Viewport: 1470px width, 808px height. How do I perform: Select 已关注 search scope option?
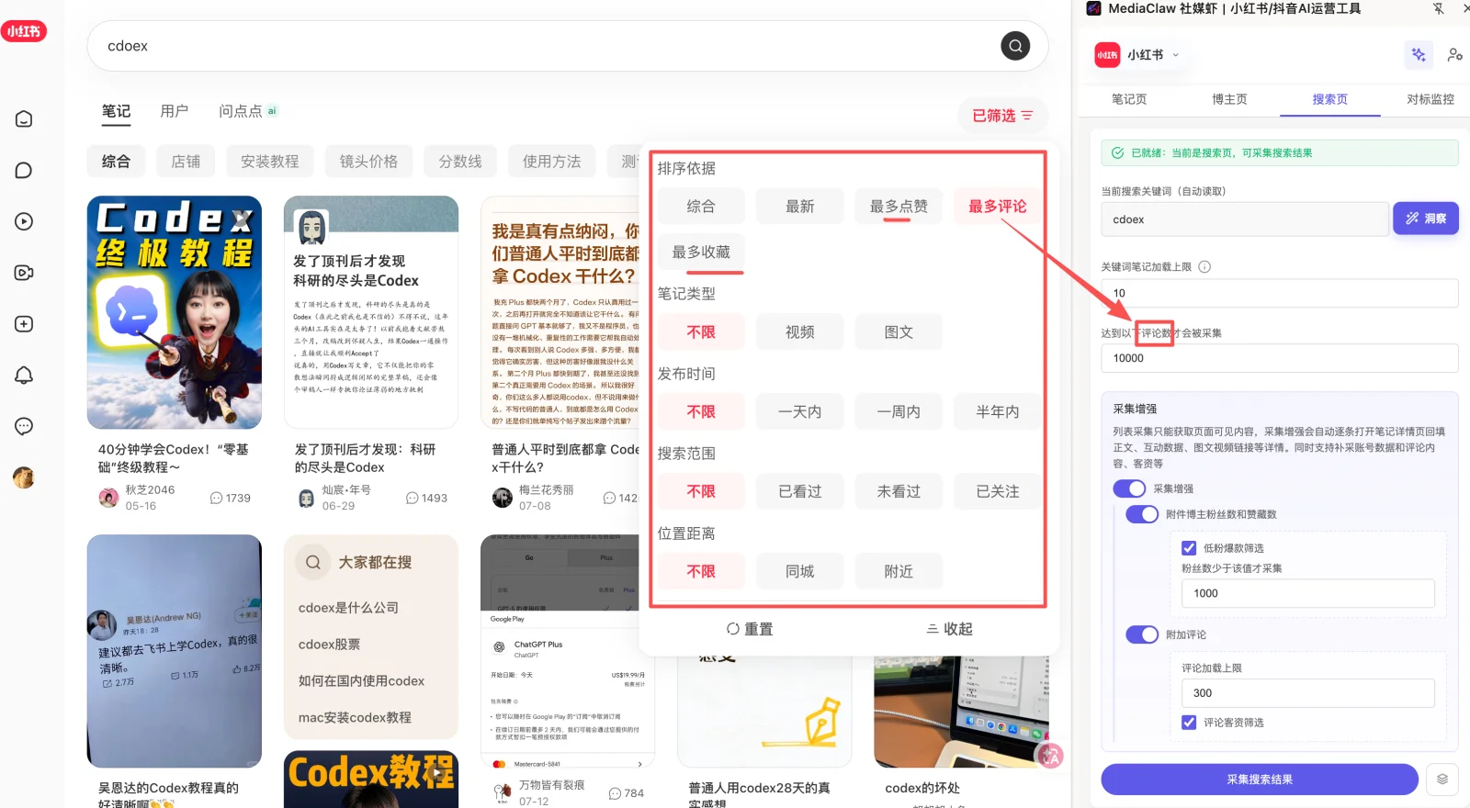[998, 491]
